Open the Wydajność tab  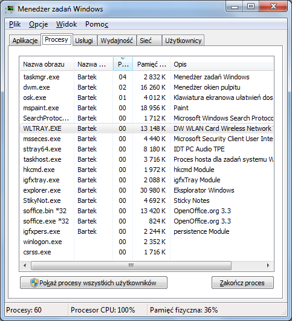pos(117,41)
